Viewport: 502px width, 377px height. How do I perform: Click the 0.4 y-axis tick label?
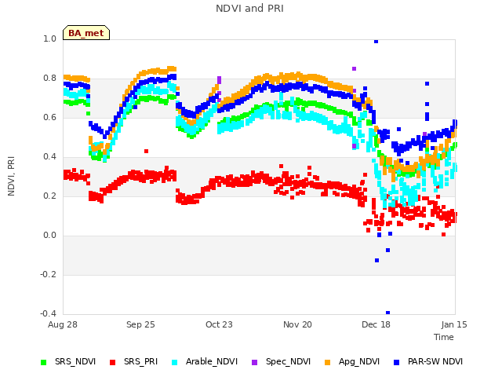click(x=49, y=157)
